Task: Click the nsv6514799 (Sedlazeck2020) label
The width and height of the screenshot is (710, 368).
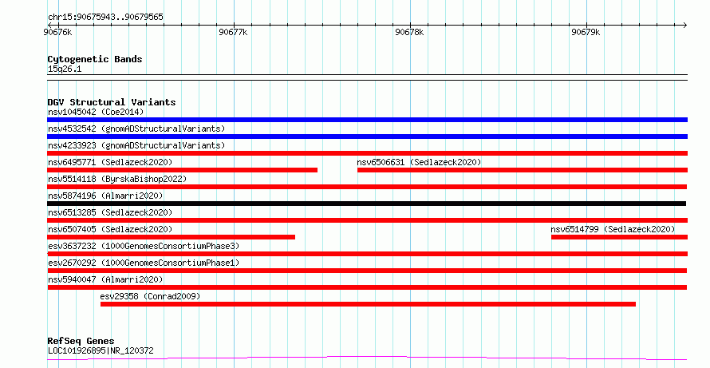Action: tap(613, 229)
